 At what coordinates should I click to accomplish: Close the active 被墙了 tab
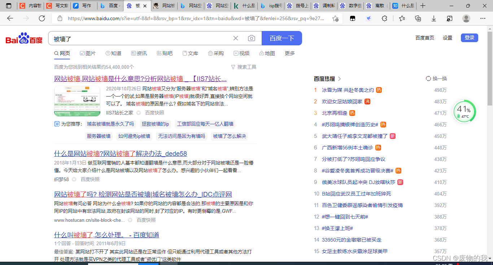[145, 6]
